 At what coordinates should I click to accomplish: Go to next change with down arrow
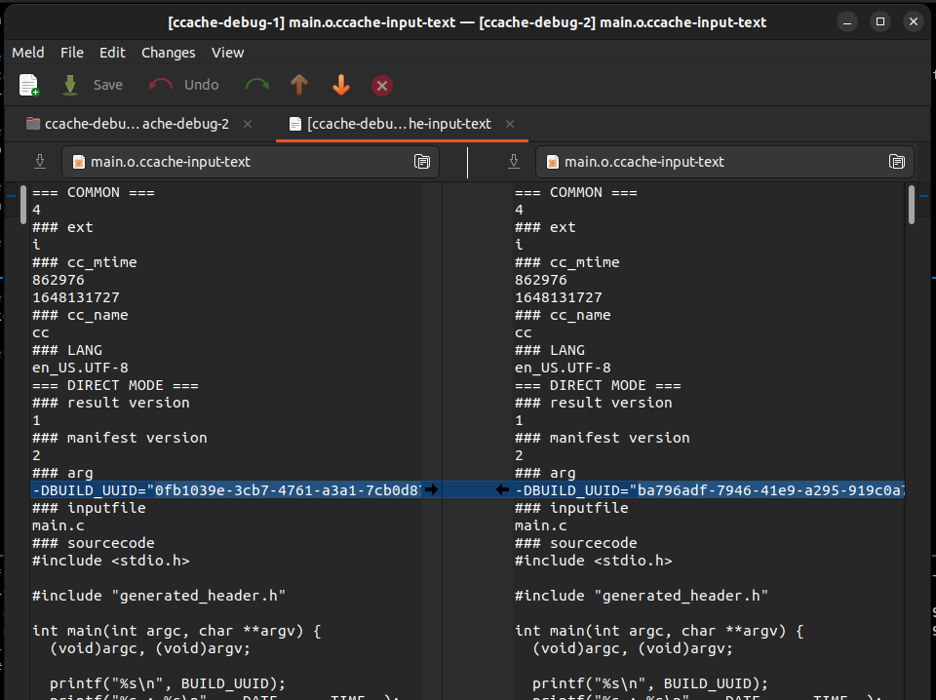pyautogui.click(x=341, y=86)
